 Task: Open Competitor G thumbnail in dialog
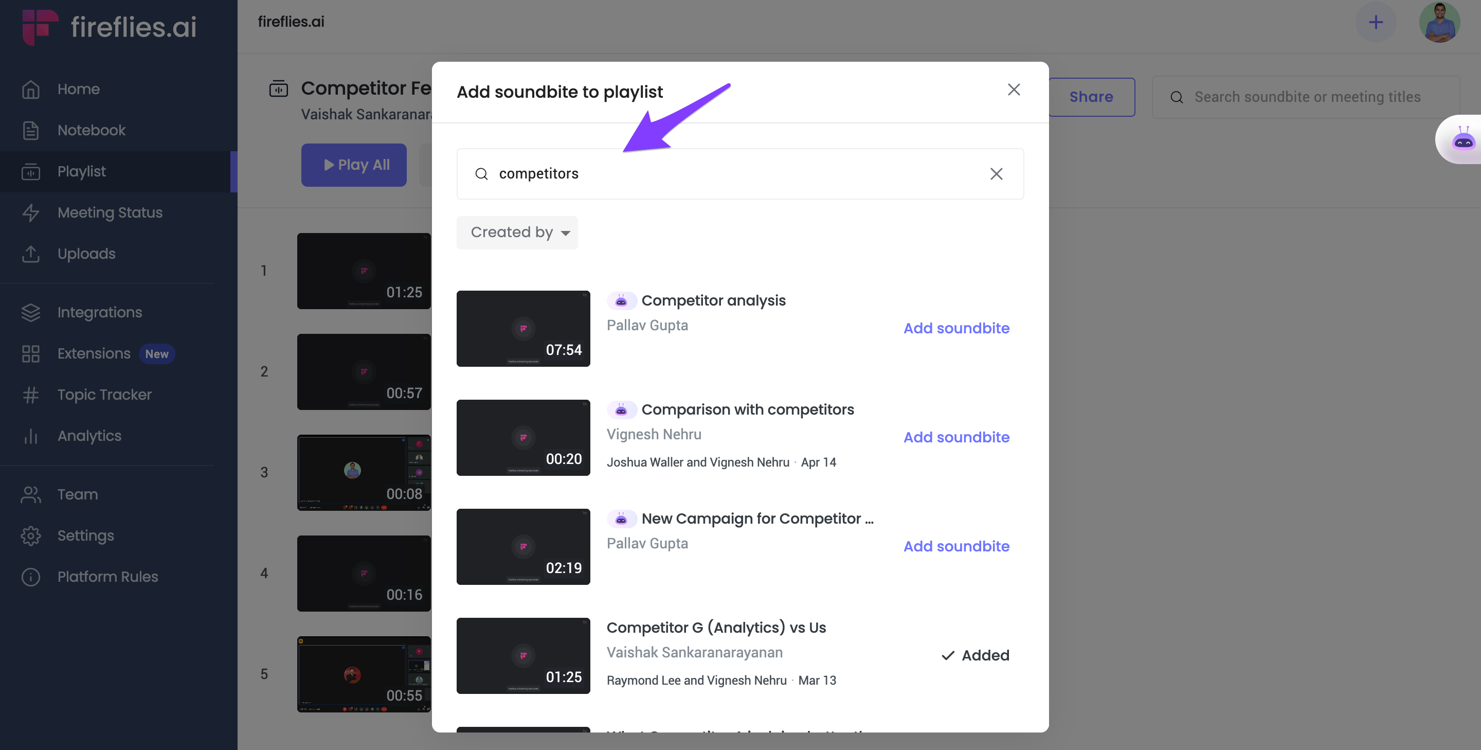click(523, 656)
